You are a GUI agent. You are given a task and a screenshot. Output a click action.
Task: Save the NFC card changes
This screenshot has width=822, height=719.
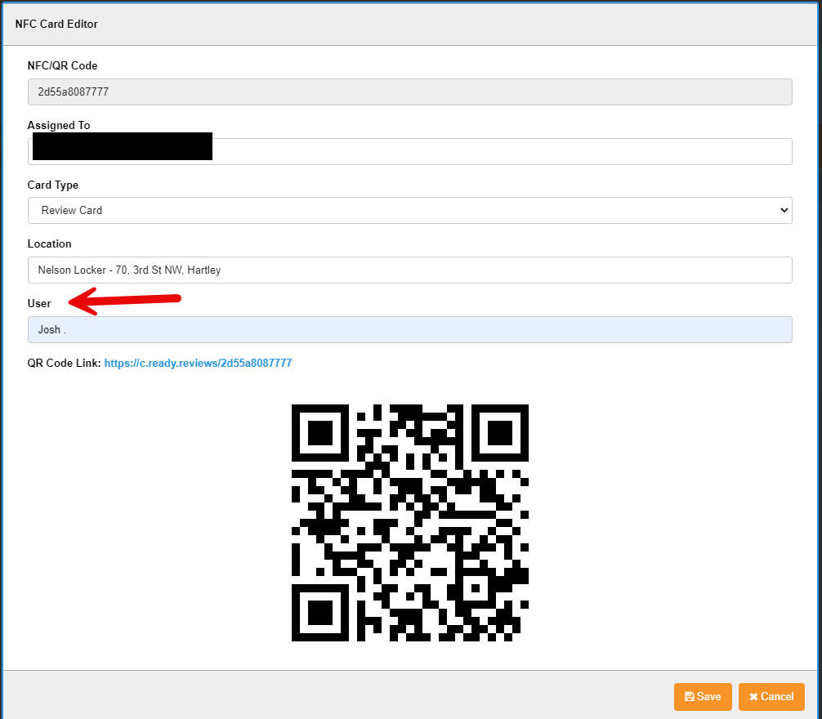pyautogui.click(x=703, y=697)
